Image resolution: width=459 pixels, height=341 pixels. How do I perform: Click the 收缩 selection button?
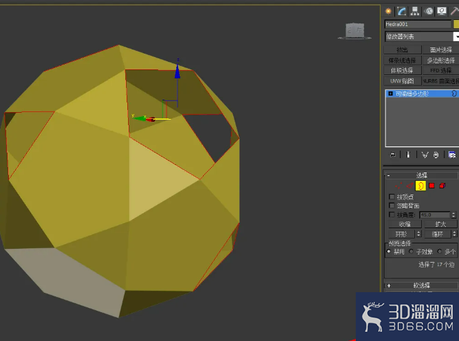[405, 224]
